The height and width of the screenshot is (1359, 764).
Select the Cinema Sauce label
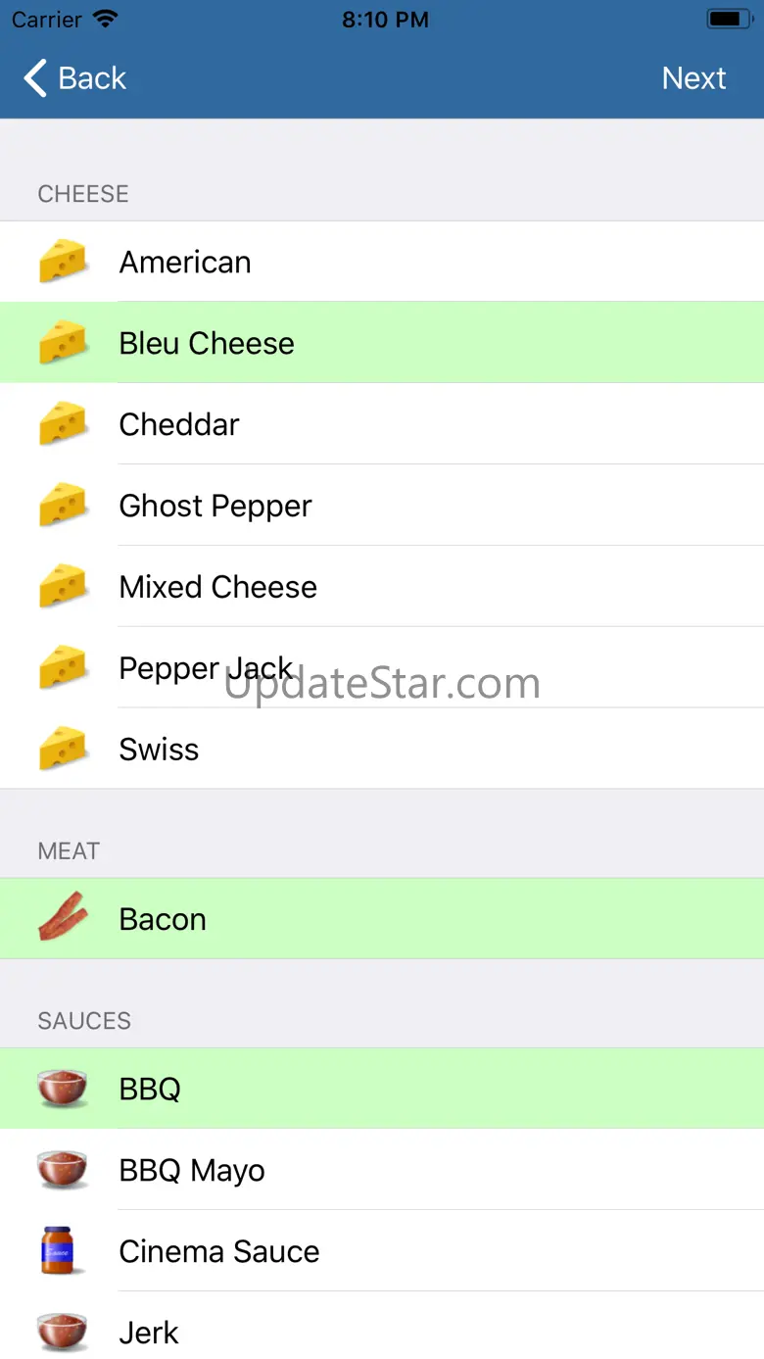pos(219,1251)
